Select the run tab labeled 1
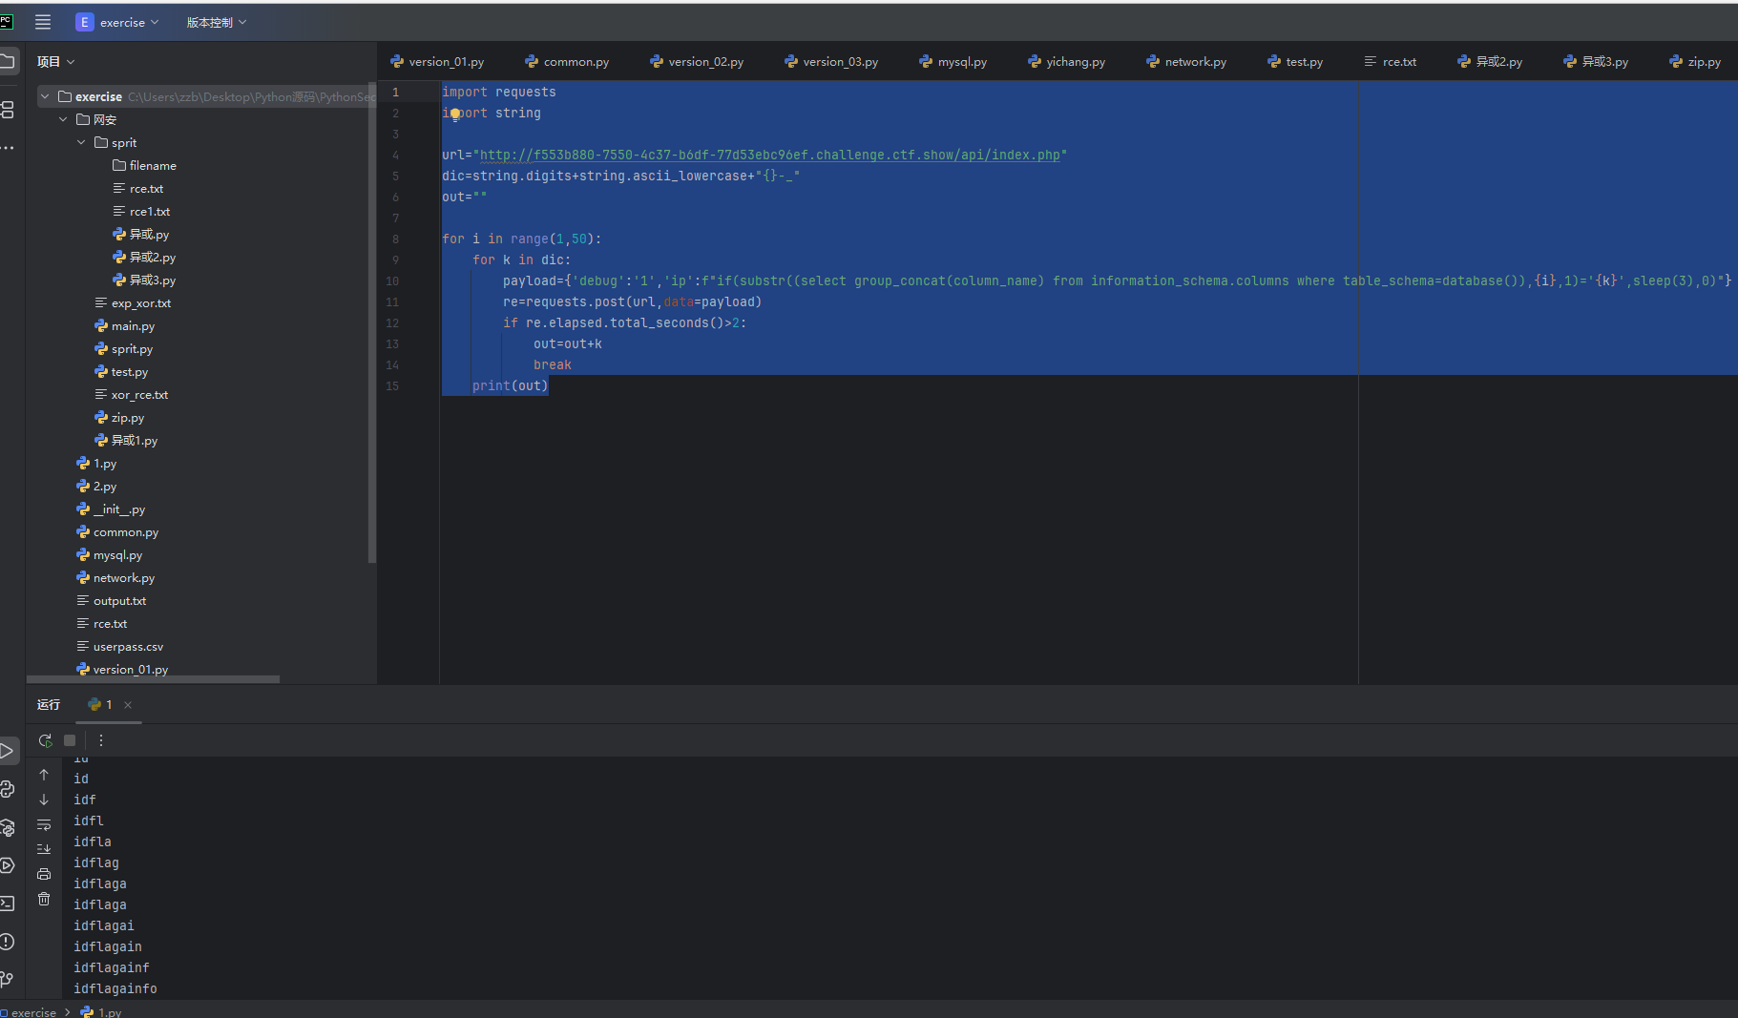The width and height of the screenshot is (1738, 1018). pyautogui.click(x=100, y=704)
